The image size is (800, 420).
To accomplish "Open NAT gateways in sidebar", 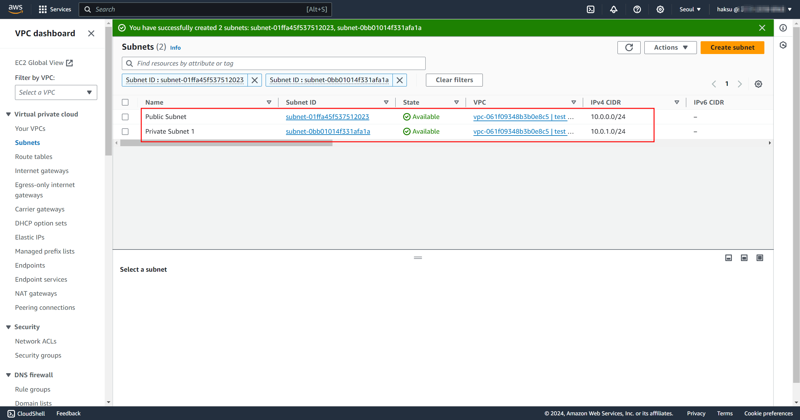I will 36,294.
